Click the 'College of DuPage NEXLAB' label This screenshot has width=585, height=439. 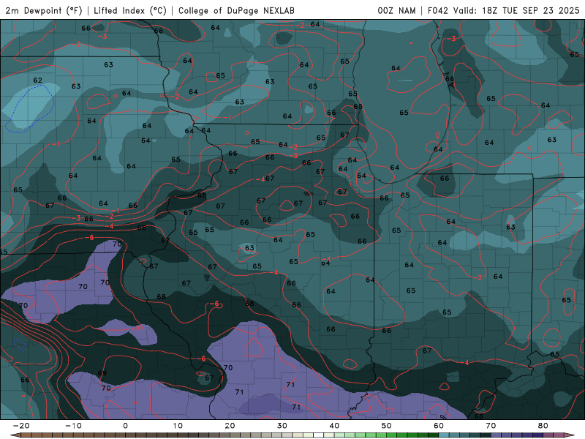pyautogui.click(x=236, y=10)
